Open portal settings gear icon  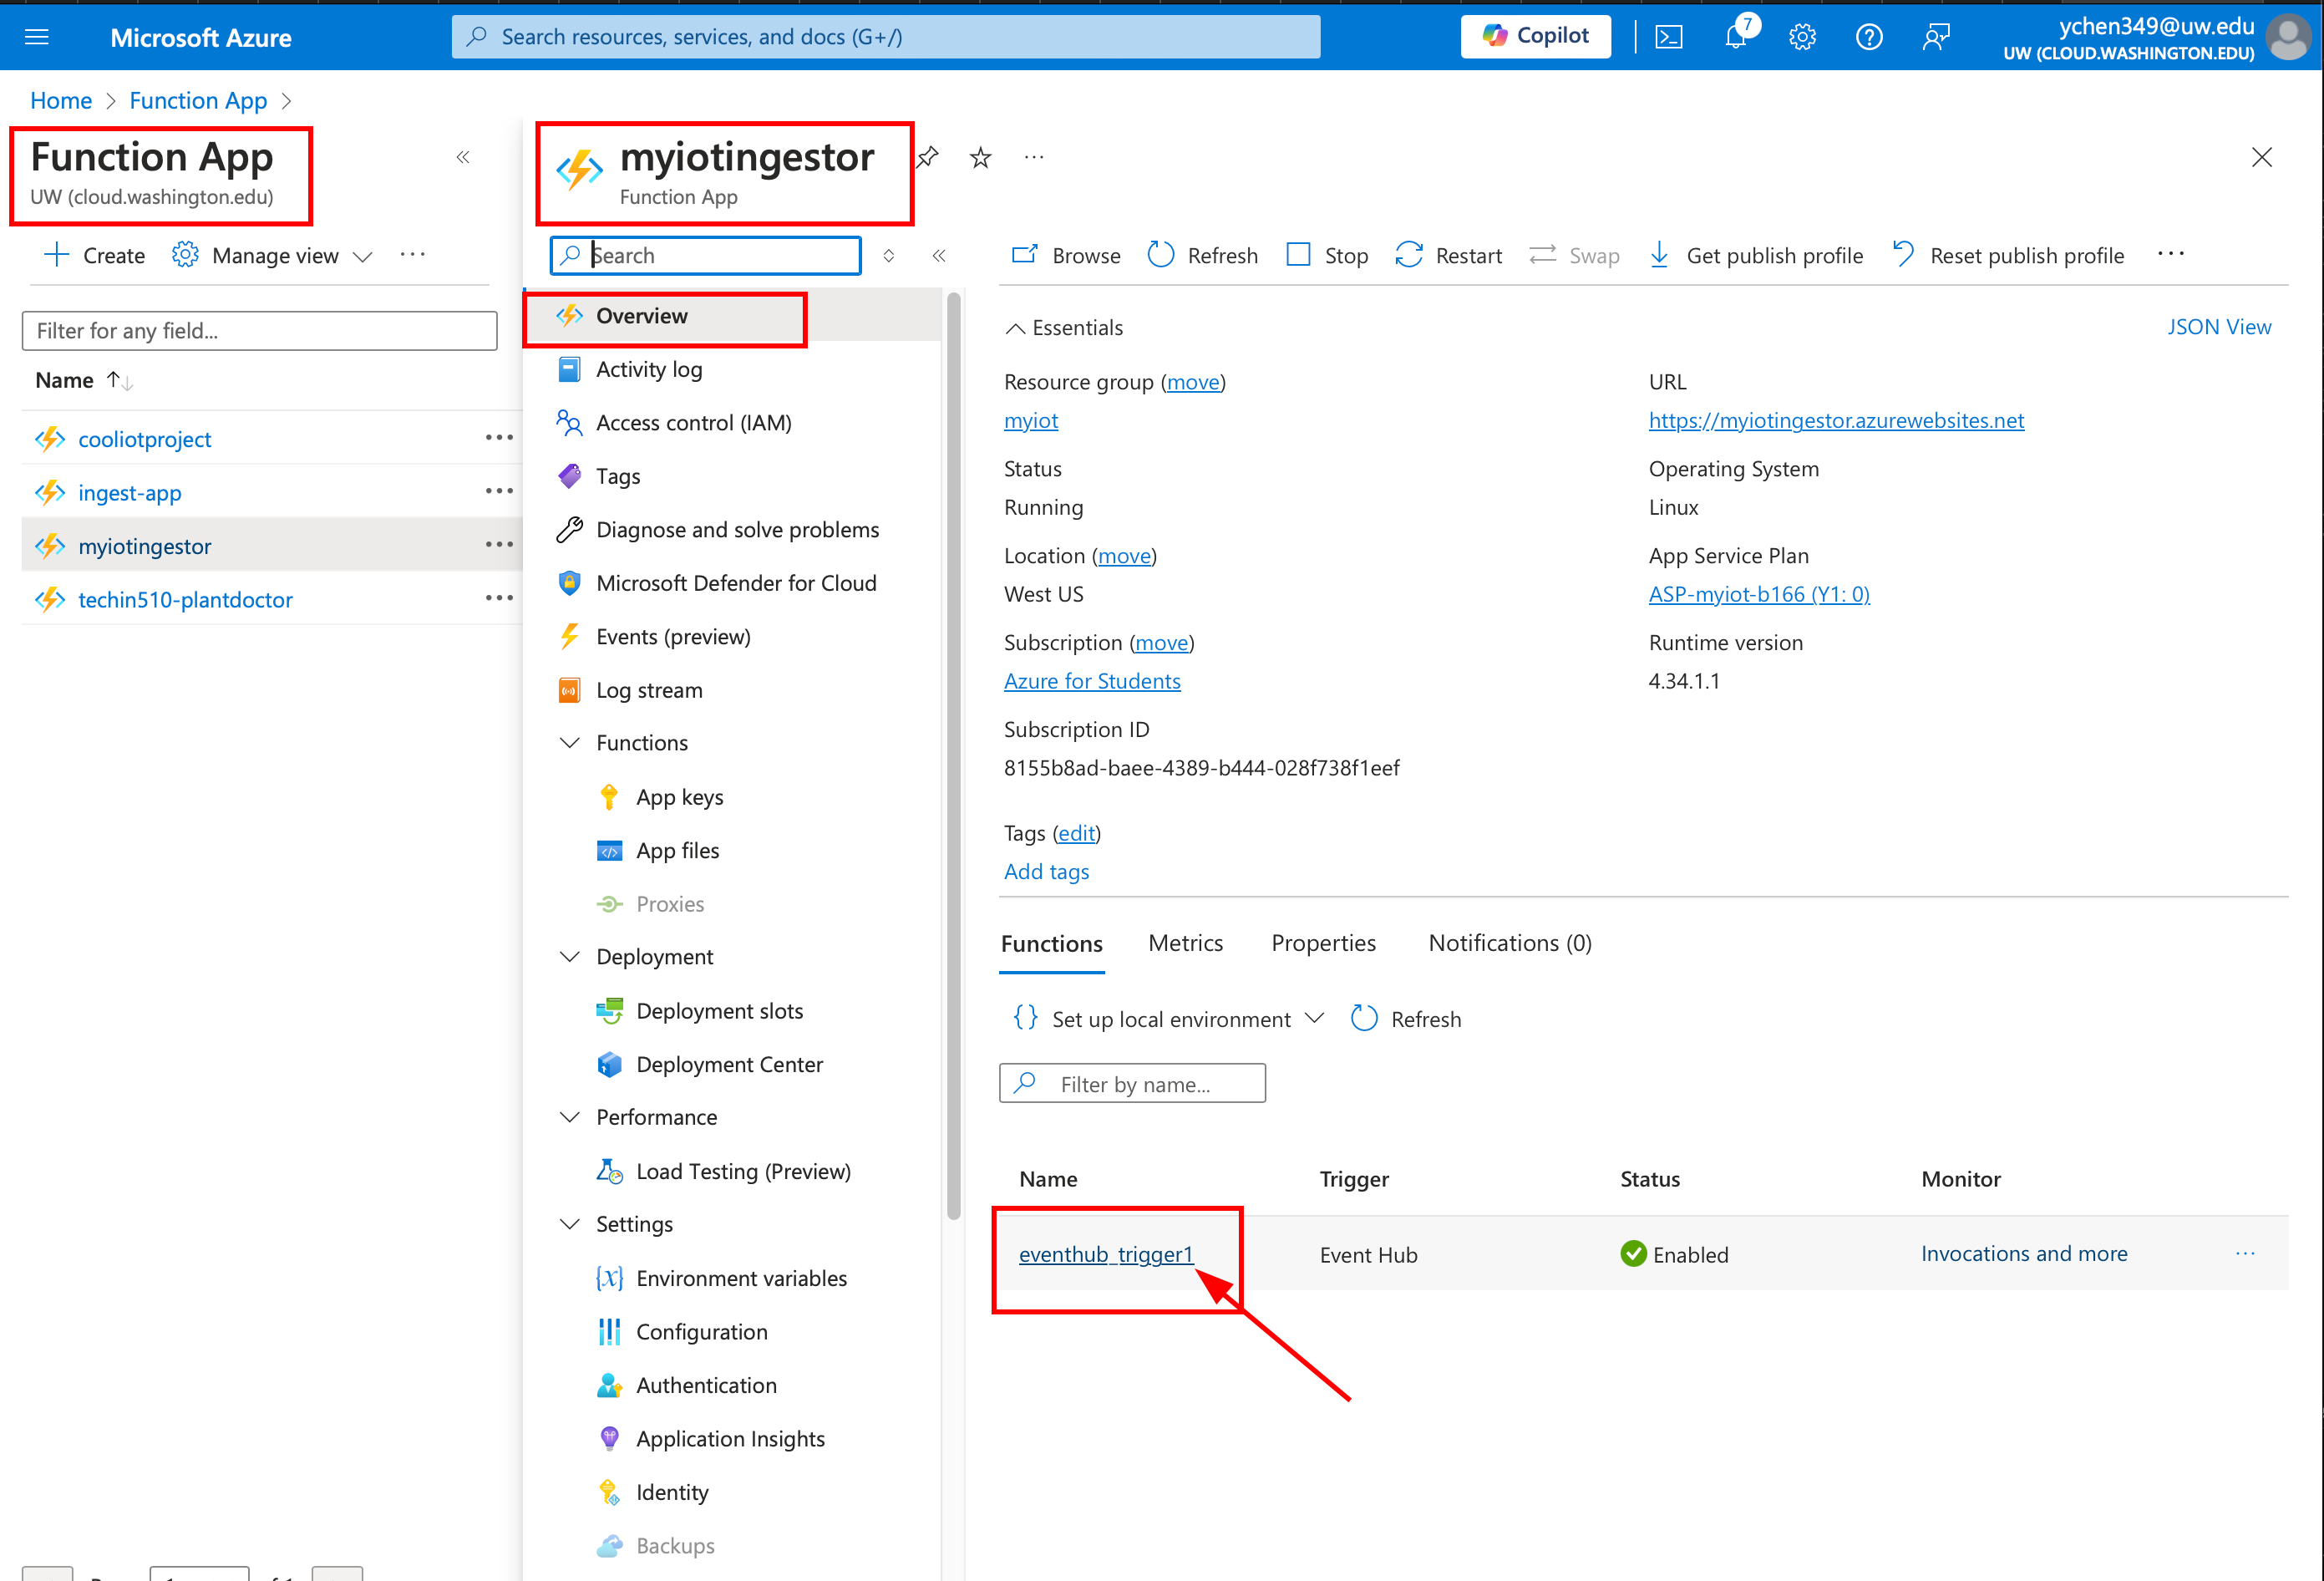coord(1802,37)
